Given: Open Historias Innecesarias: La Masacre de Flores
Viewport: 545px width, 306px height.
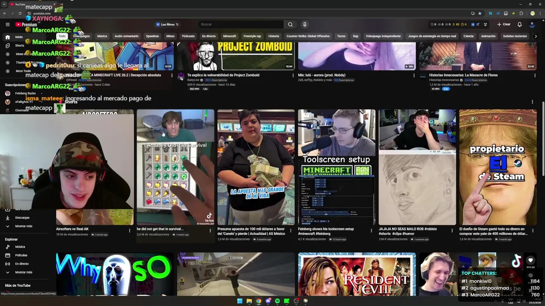Looking at the screenshot, I should (463, 75).
